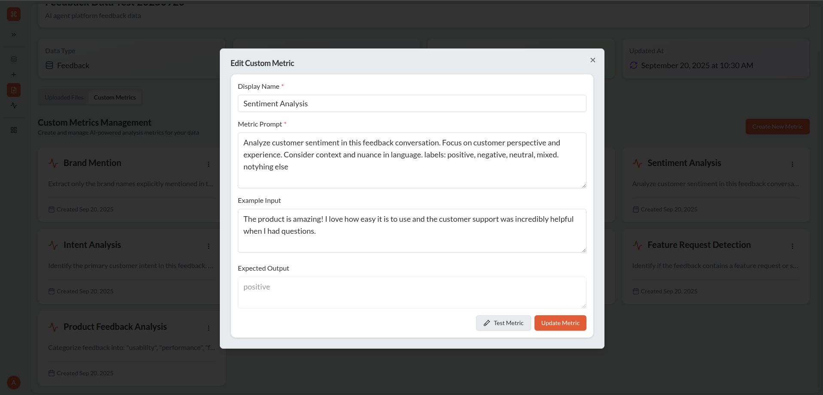
Task: Click the calendar icon on the Brand Mention card
Action: pos(52,209)
